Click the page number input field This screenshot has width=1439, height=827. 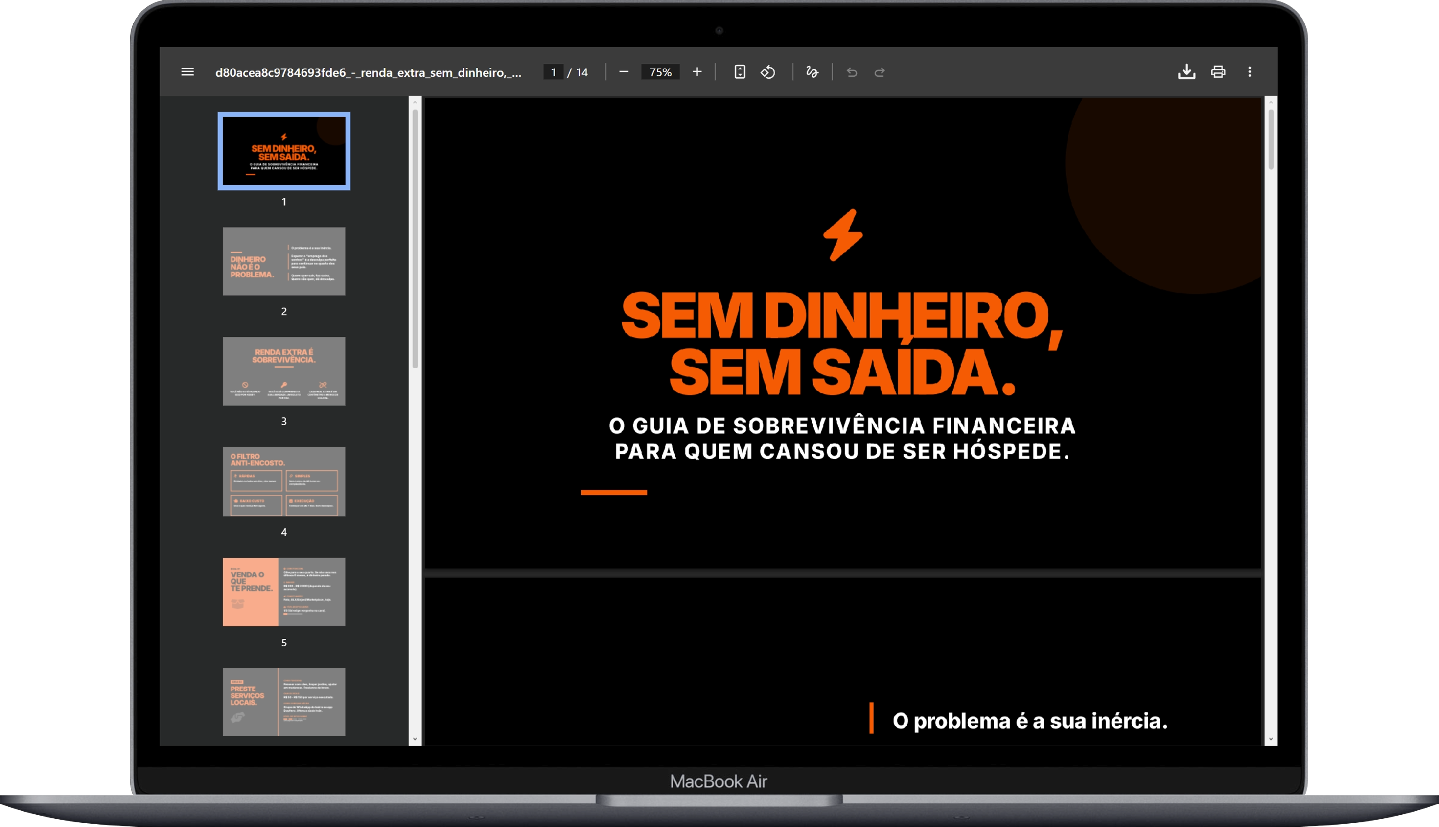coord(553,71)
